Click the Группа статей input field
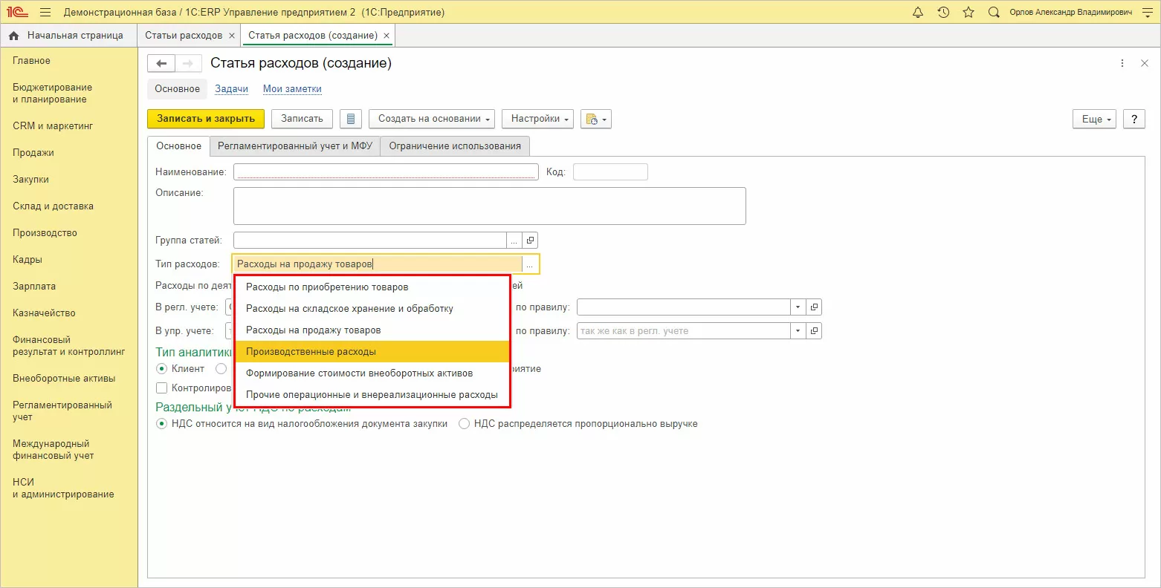This screenshot has width=1161, height=588. pyautogui.click(x=370, y=241)
